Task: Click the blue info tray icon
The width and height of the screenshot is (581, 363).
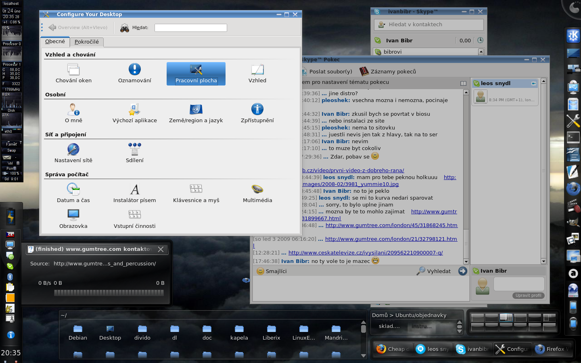Action: coord(11,335)
